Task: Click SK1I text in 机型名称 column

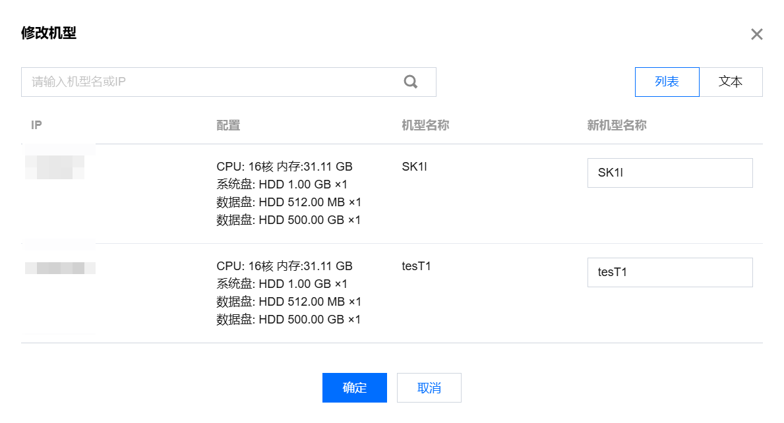Action: click(x=414, y=167)
